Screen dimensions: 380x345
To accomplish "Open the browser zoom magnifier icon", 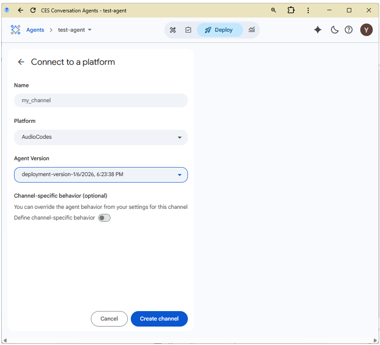I will tap(273, 10).
